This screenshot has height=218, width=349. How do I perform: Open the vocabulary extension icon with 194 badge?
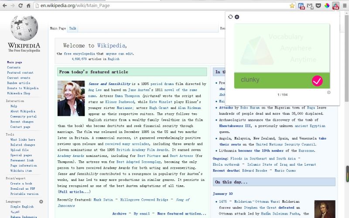(x=335, y=6)
